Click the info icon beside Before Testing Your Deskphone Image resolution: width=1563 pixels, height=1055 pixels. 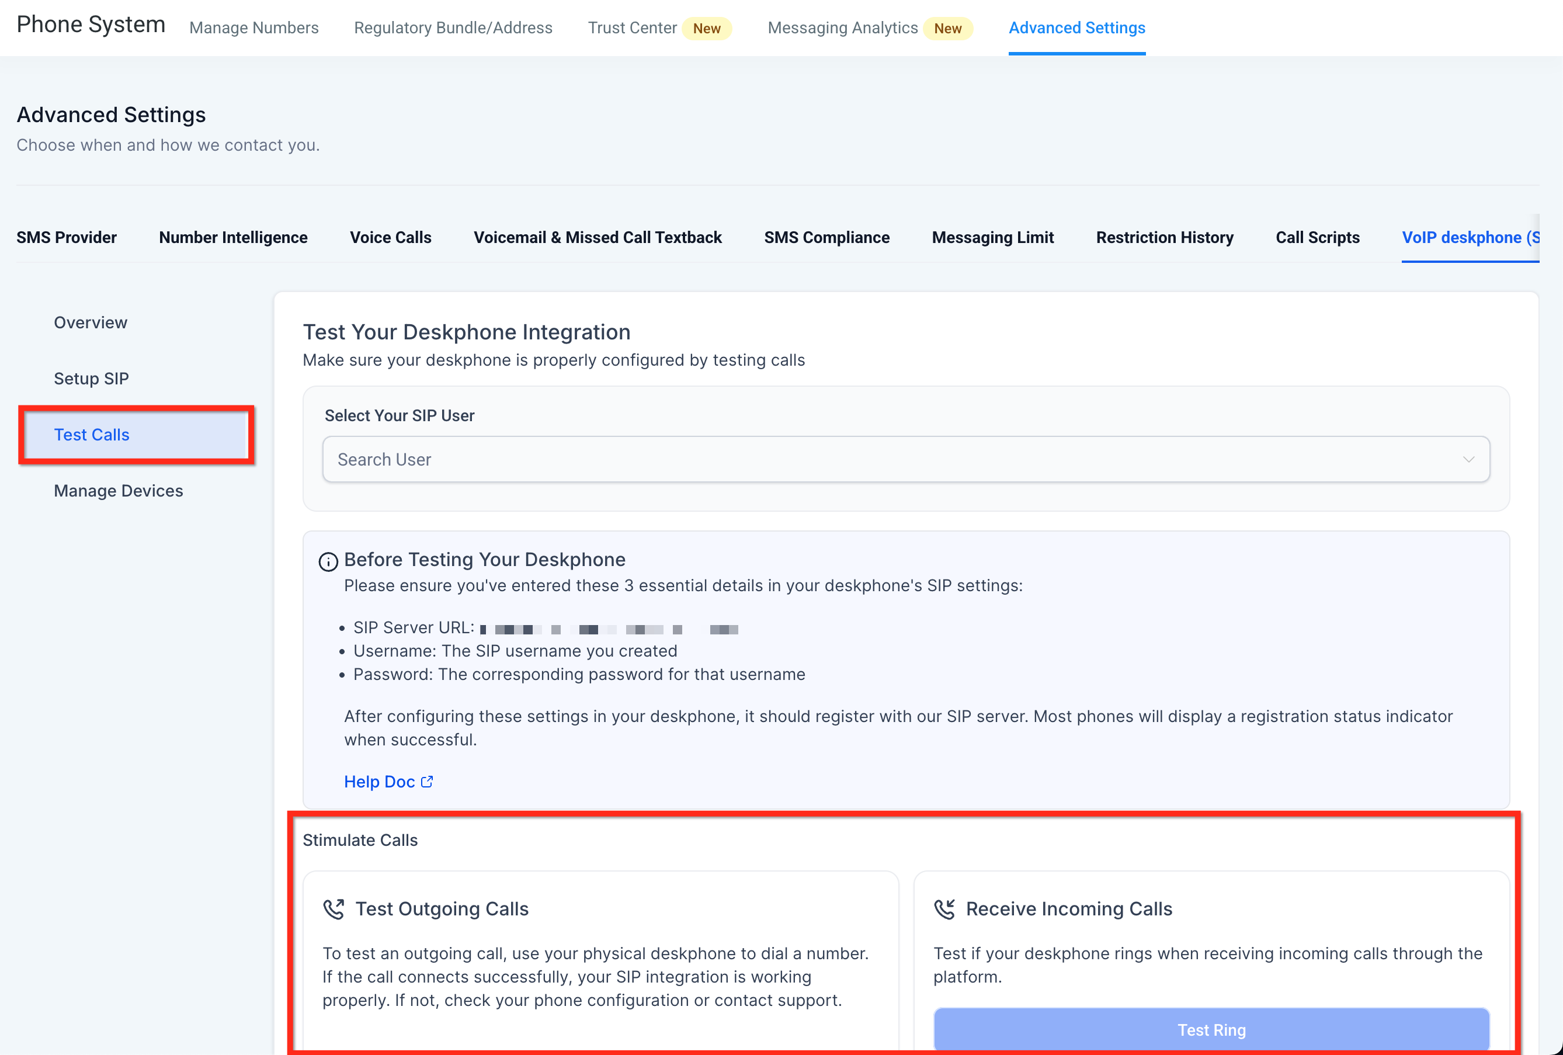[x=328, y=561]
